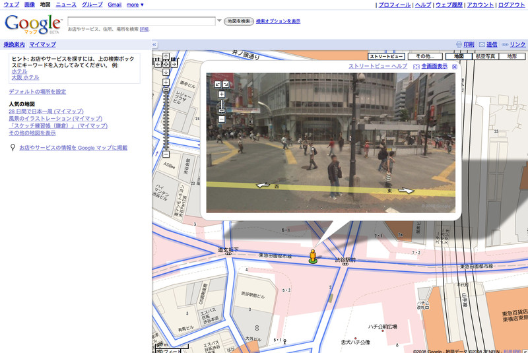528x353 pixels.
Task: Open the 画像 top navigation link
Action: pos(30,5)
